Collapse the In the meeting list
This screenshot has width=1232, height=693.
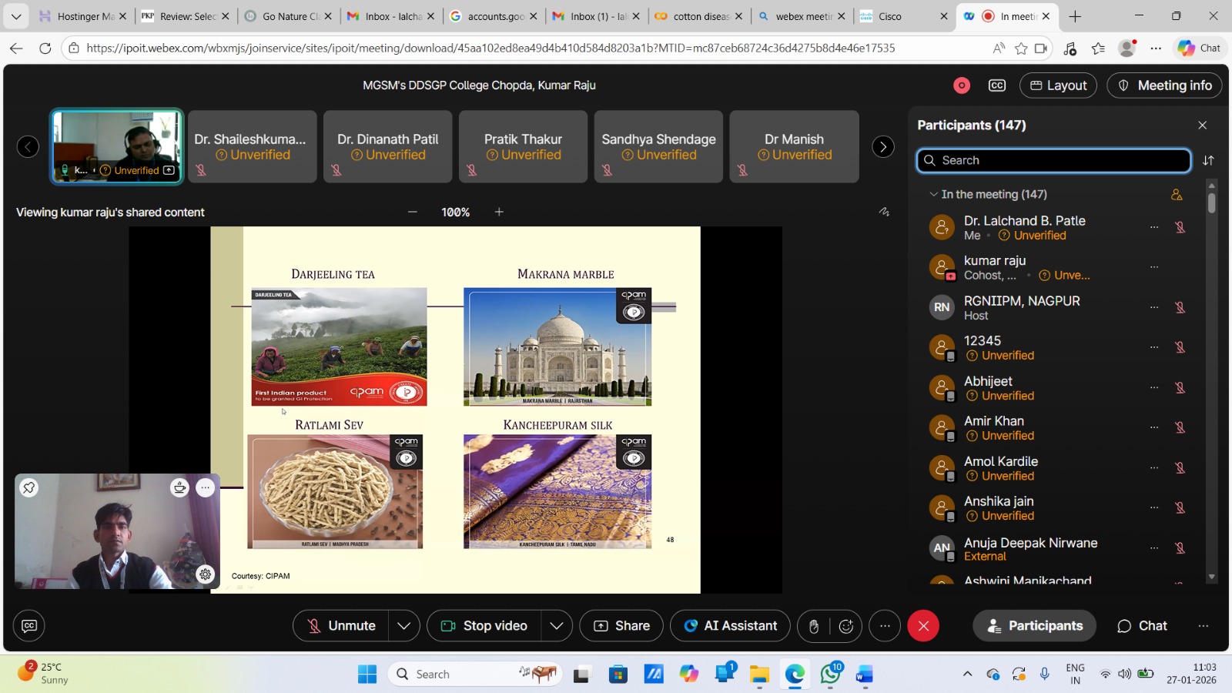[x=933, y=195]
